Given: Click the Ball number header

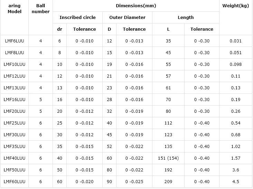Looking at the screenshot, I should (40, 9).
